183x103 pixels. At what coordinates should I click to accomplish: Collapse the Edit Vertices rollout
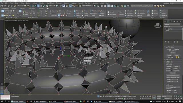[x=169, y=64]
